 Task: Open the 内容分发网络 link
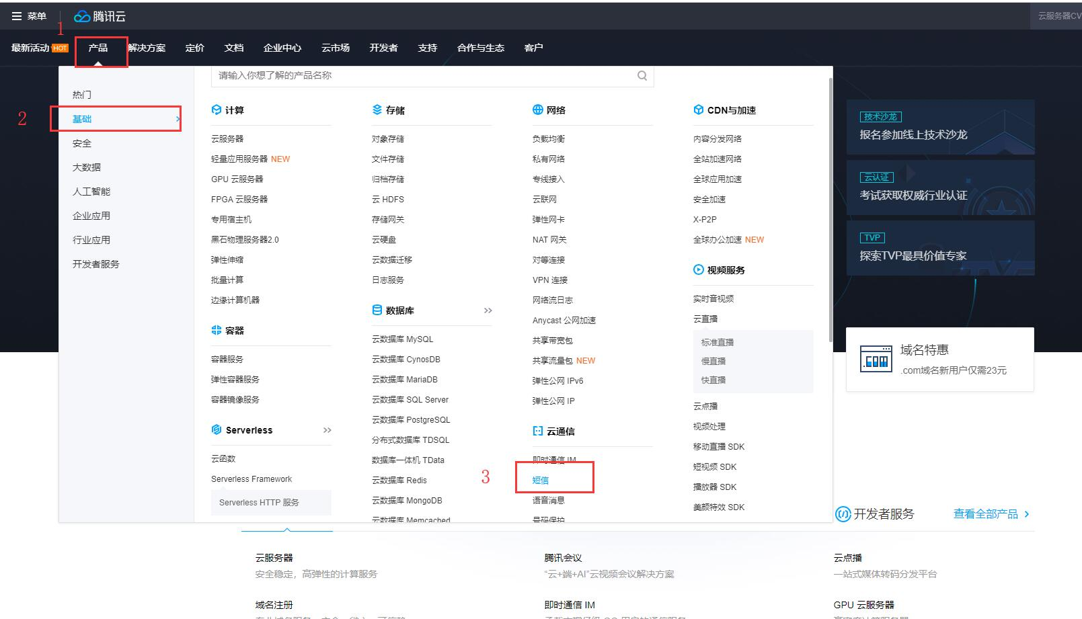pyautogui.click(x=718, y=138)
